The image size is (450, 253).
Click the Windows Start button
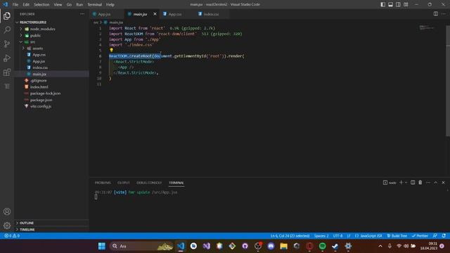pos(101,246)
